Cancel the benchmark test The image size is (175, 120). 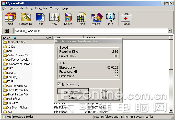(73, 98)
